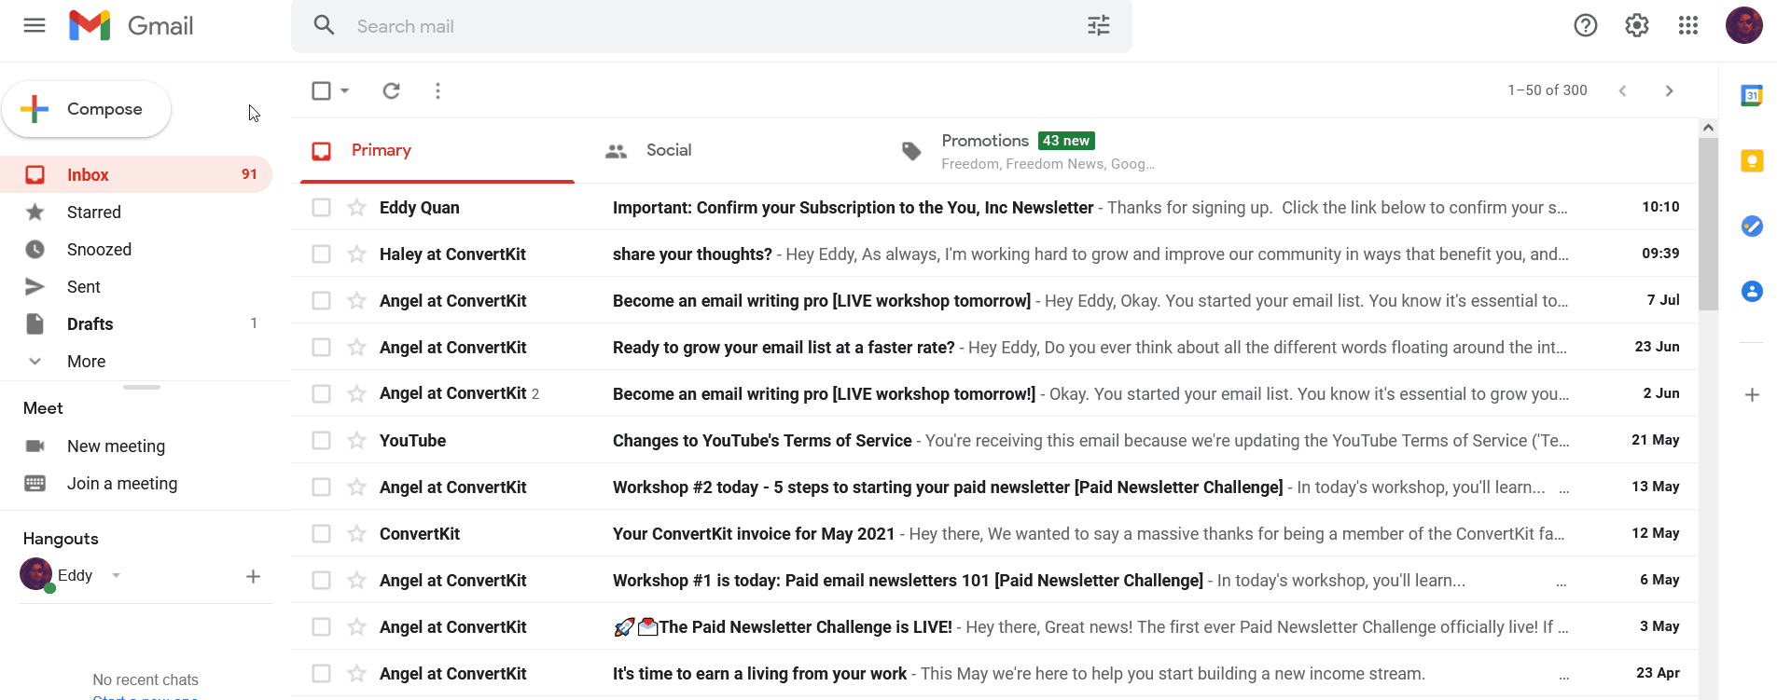This screenshot has width=1777, height=700.
Task: Refresh the inbox mail list
Action: (x=391, y=90)
